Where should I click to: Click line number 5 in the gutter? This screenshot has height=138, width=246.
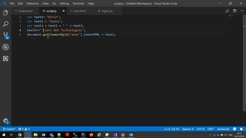click(20, 34)
